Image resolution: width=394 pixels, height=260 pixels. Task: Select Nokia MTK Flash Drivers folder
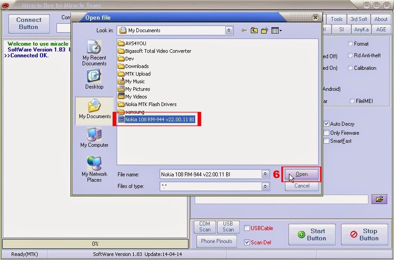click(148, 104)
